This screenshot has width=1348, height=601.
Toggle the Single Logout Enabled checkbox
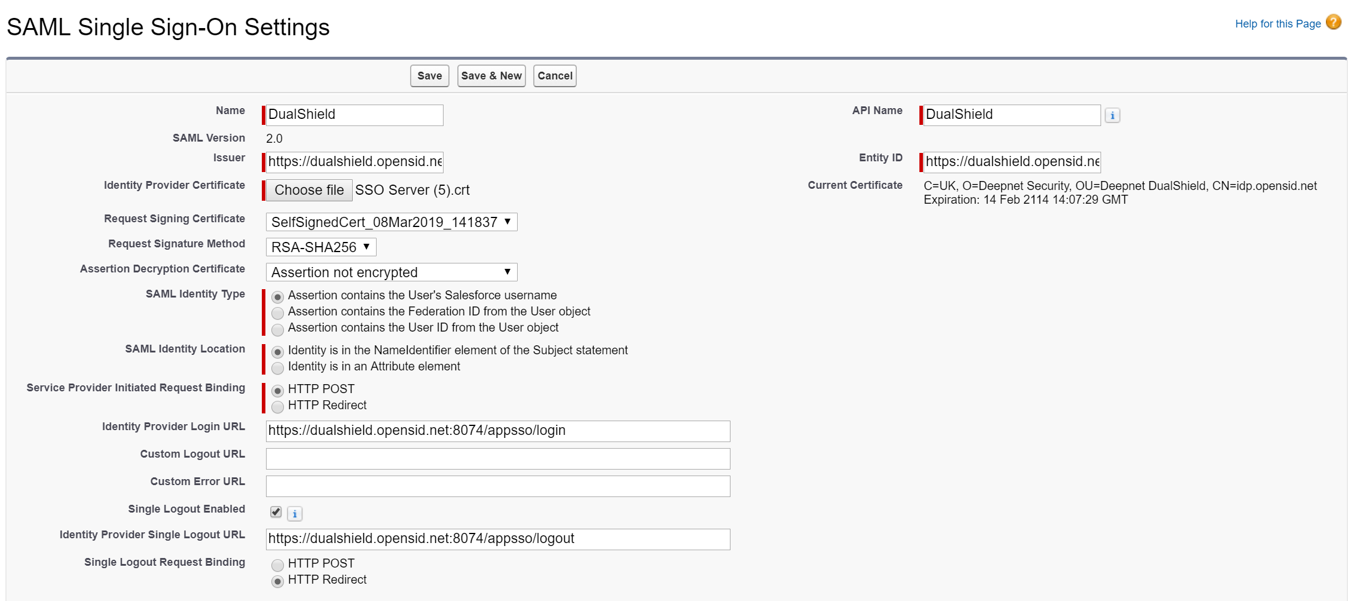click(x=276, y=511)
